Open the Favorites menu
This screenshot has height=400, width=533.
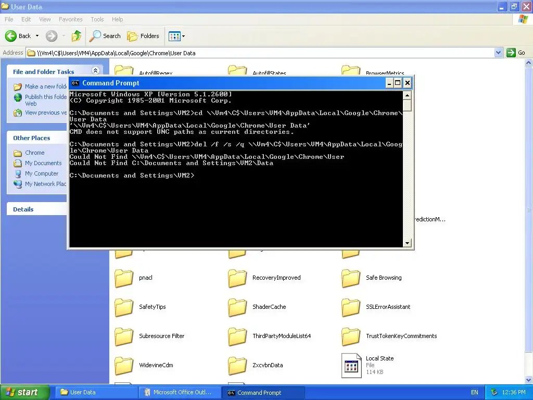pos(70,19)
